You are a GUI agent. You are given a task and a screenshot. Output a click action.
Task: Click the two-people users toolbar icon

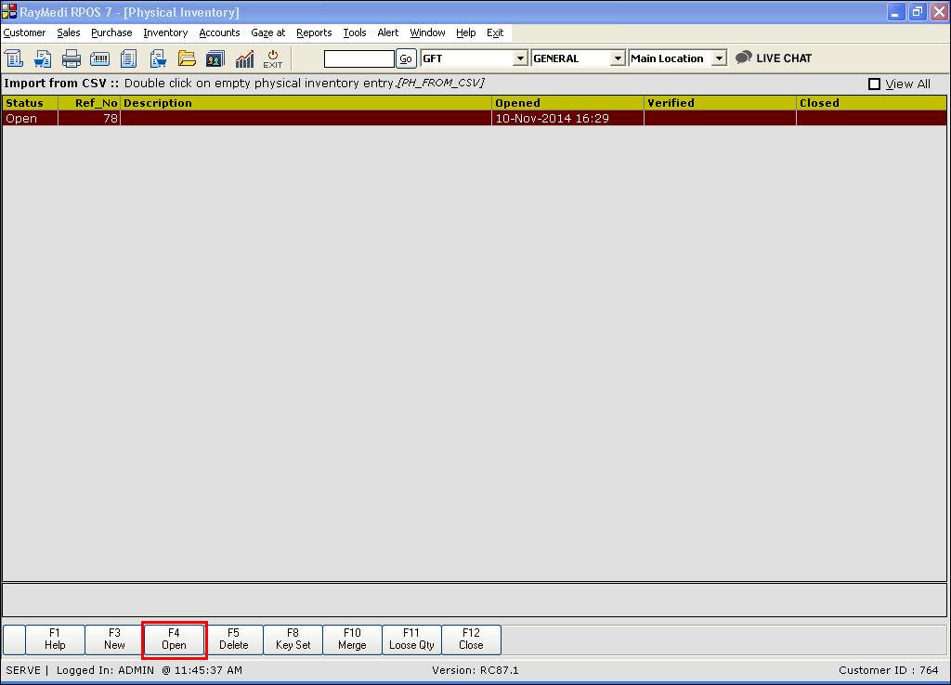[215, 58]
